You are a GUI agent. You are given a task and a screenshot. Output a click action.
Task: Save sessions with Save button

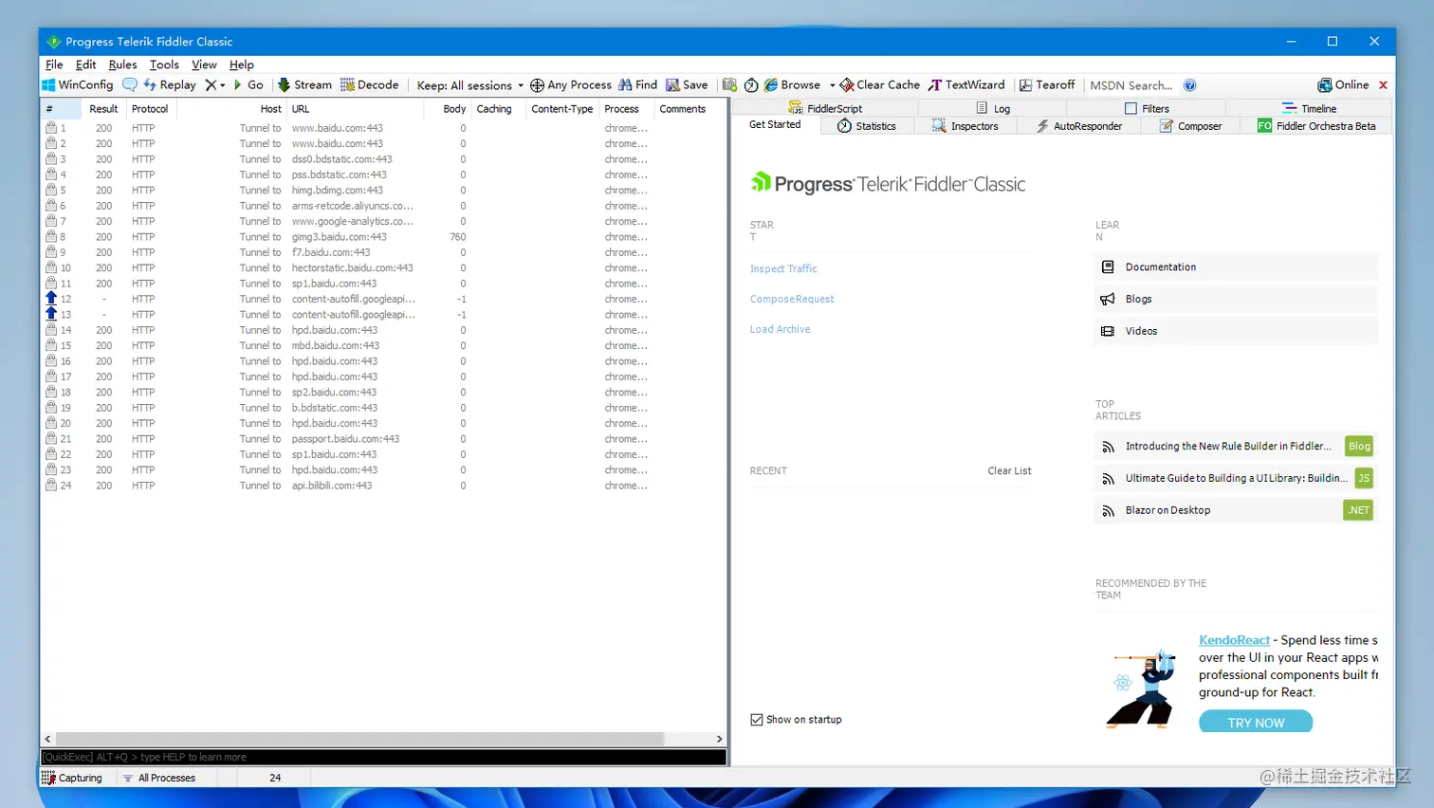[687, 84]
